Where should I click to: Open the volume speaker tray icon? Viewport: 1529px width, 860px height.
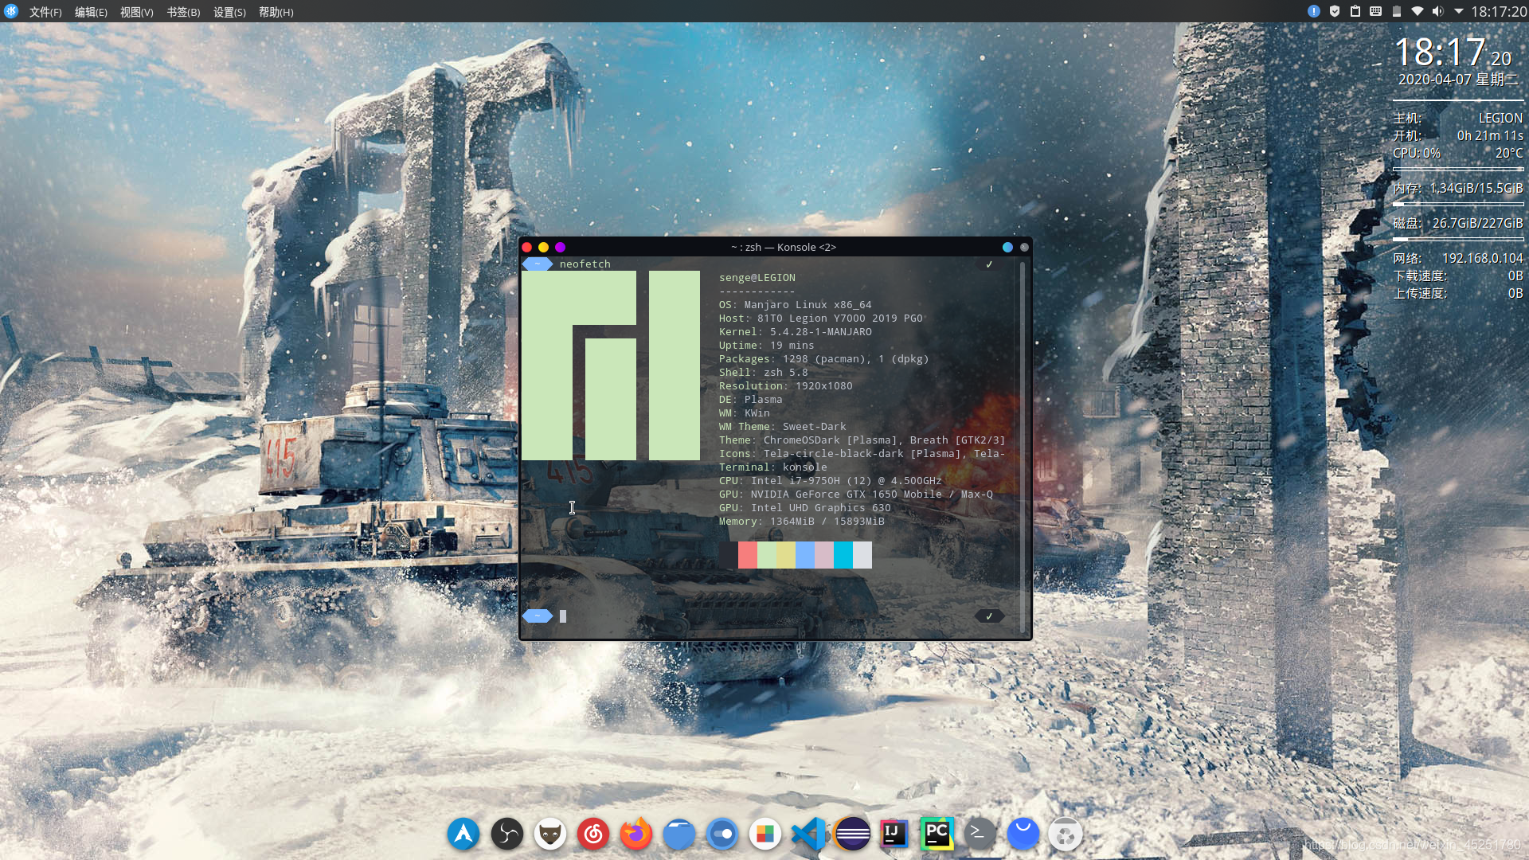click(x=1438, y=11)
